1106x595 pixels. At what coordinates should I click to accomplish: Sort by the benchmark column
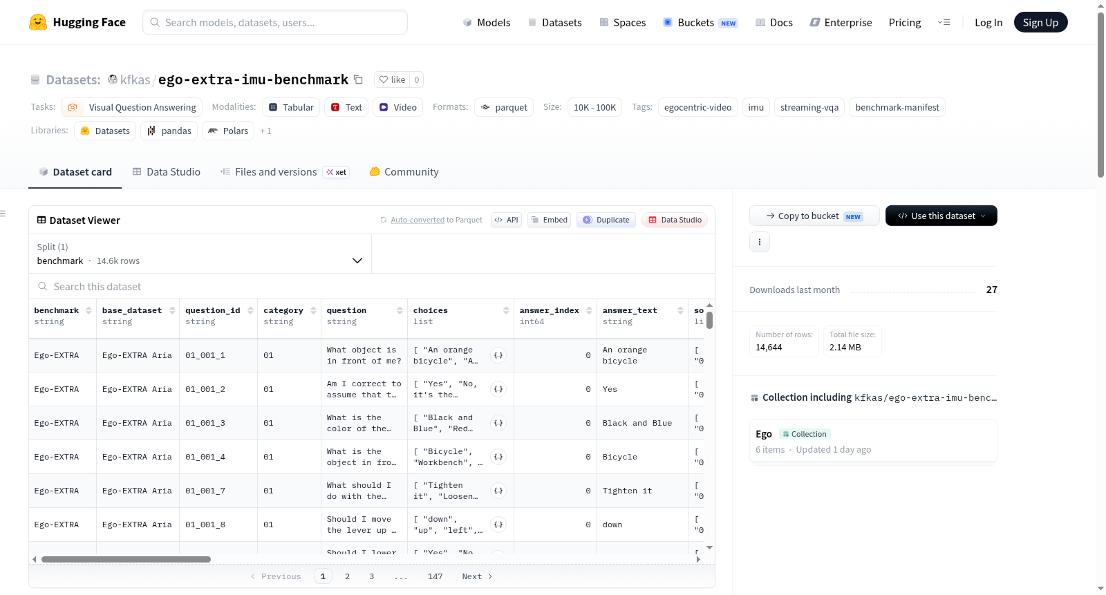tap(88, 311)
